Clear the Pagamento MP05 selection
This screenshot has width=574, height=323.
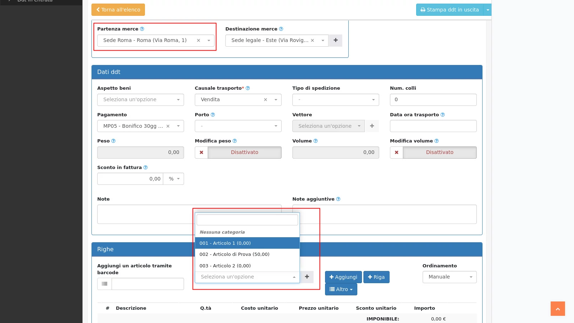point(168,126)
